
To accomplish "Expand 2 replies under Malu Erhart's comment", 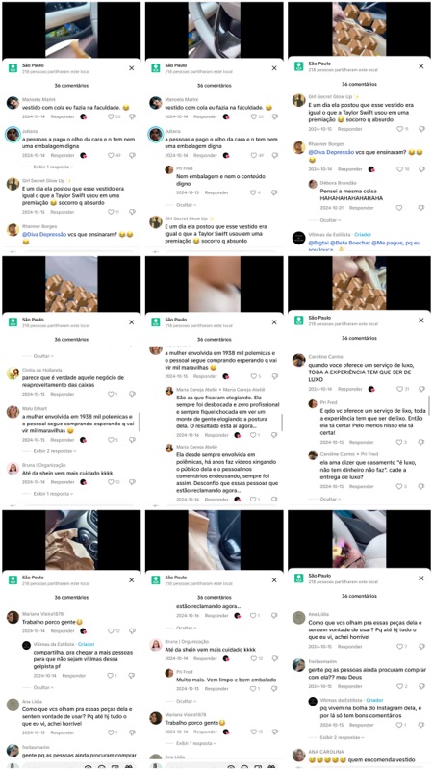I will tap(55, 450).
